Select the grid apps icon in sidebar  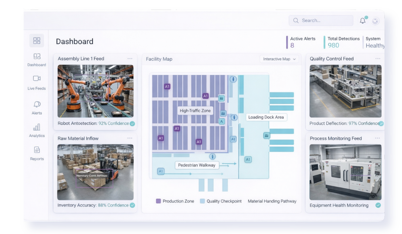(37, 41)
